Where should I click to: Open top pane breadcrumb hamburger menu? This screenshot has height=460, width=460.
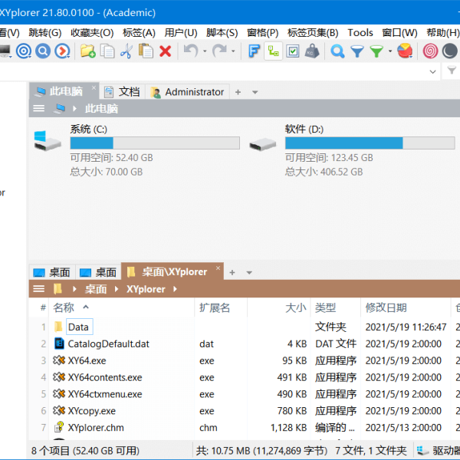click(39, 109)
